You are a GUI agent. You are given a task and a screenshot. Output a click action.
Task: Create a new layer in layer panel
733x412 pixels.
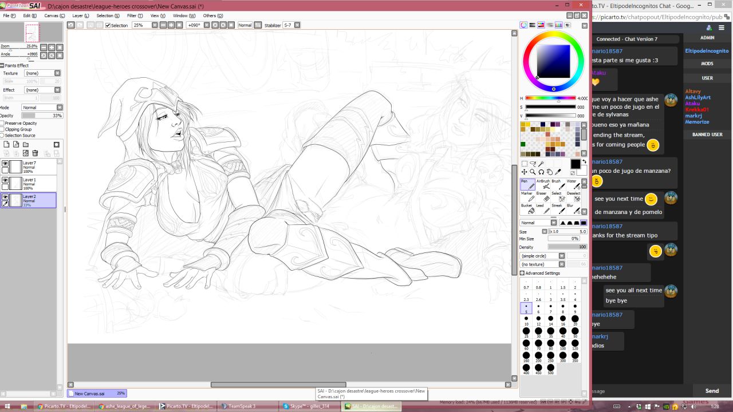(x=6, y=145)
